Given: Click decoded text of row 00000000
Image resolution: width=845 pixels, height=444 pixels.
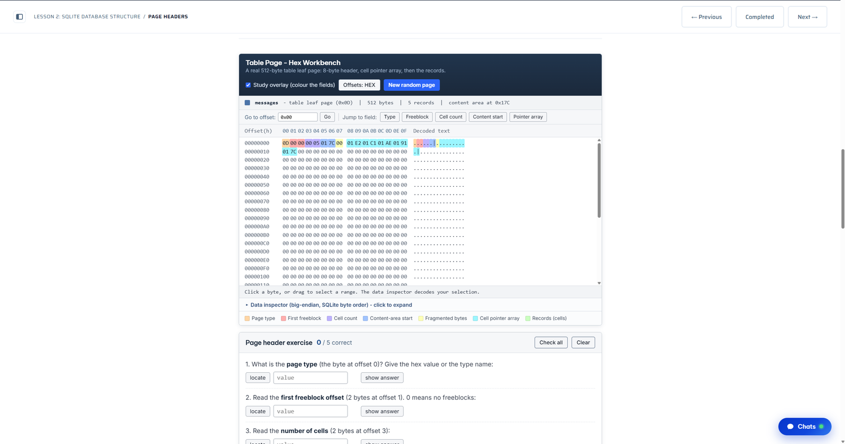Looking at the screenshot, I should (439, 143).
